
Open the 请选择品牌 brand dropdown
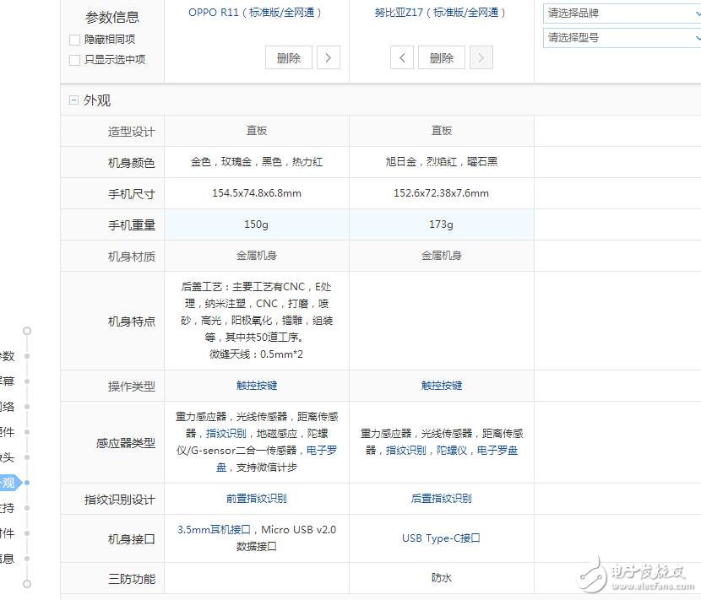tap(621, 14)
